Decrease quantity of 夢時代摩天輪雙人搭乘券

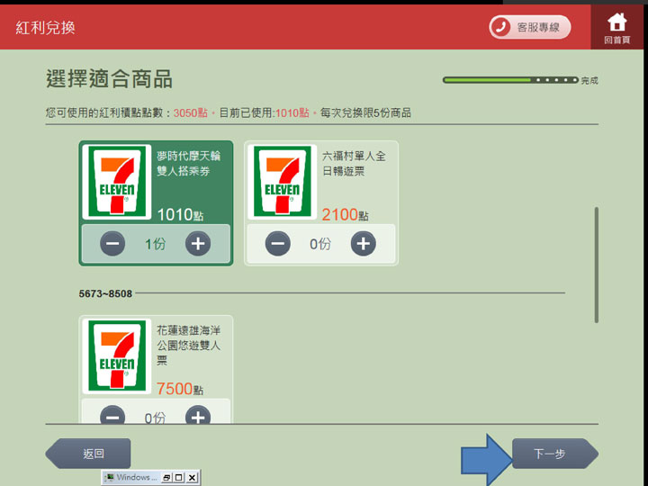click(x=112, y=243)
